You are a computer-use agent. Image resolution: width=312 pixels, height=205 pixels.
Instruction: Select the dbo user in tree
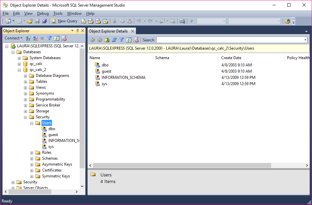[52, 129]
